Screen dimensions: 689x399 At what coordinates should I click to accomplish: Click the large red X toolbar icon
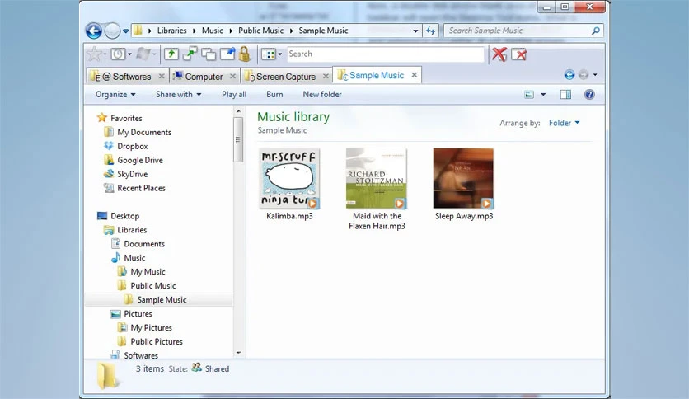pyautogui.click(x=499, y=54)
